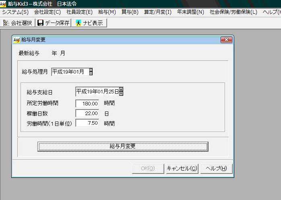
Task: Decrease 給与処理月 with the down spinner
Action: pyautogui.click(x=91, y=74)
